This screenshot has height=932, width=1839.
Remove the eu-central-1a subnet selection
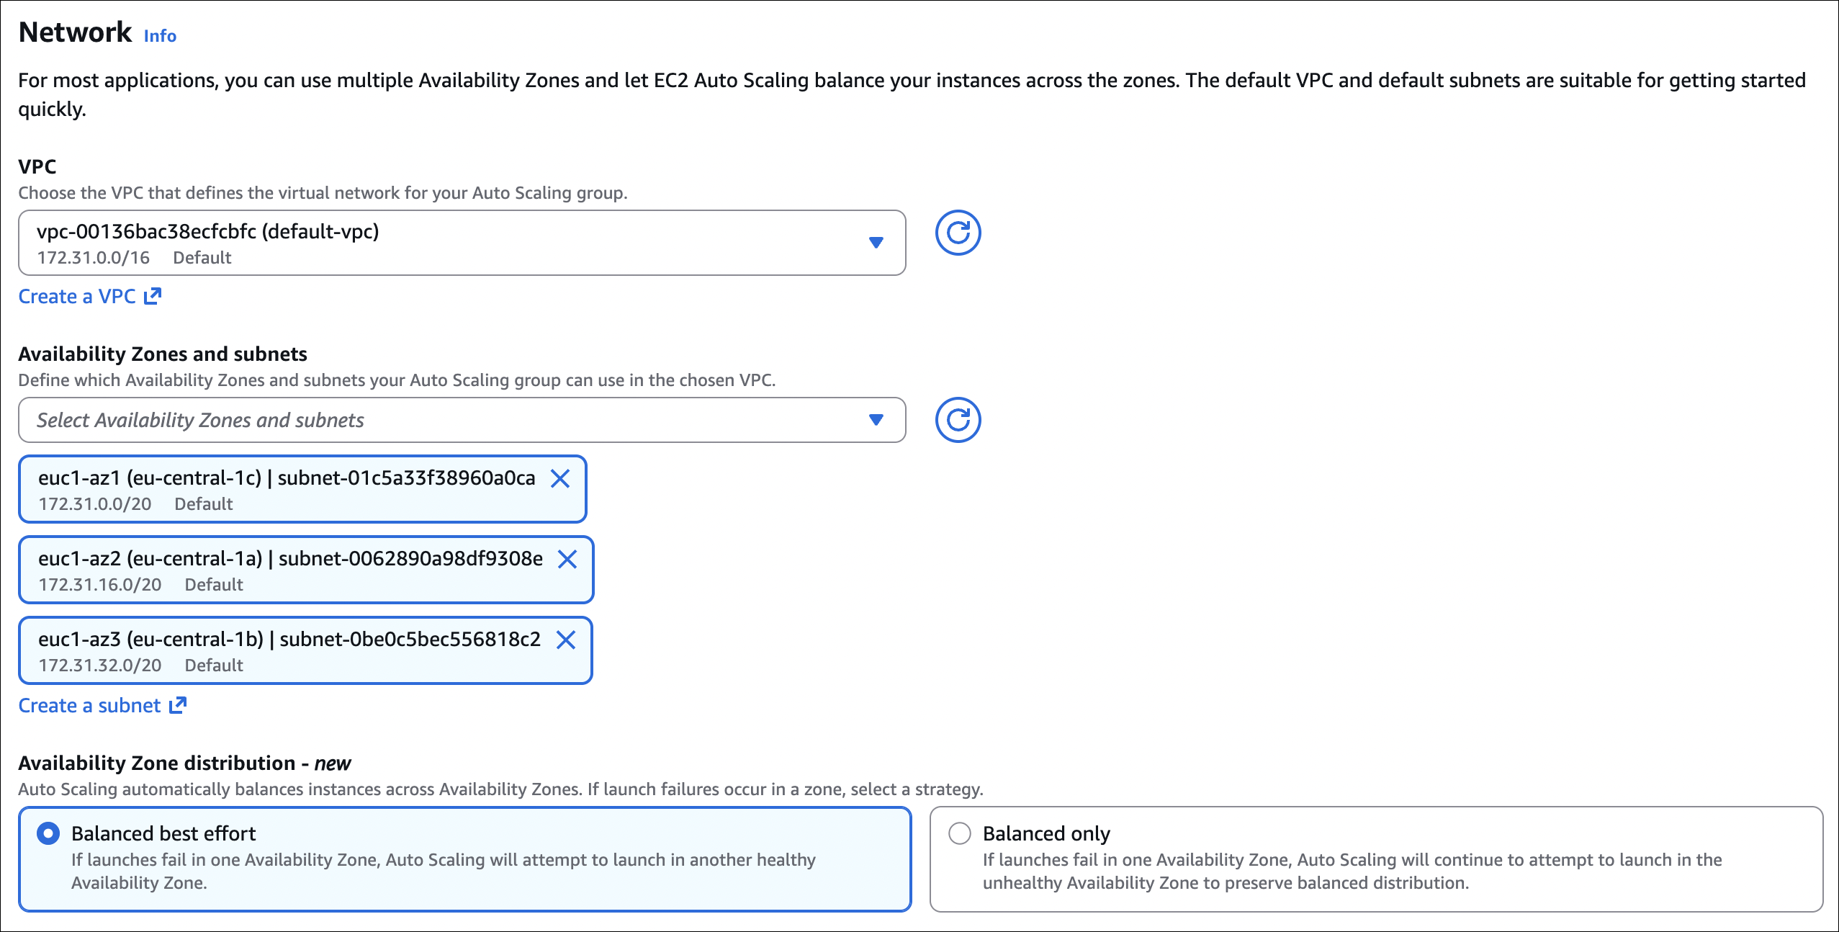[567, 559]
